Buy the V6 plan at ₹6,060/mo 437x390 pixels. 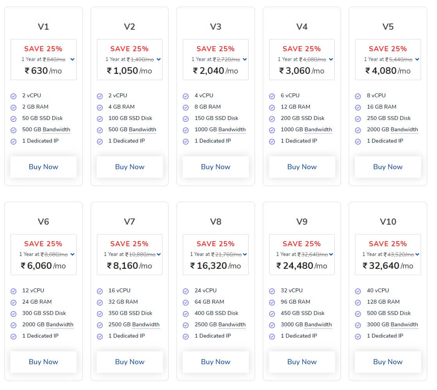43,362
